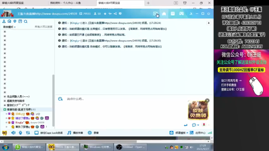Click the [KingLy~] link in the leave notice
Viewport: 269px width, 151px height.
[x=76, y=41]
